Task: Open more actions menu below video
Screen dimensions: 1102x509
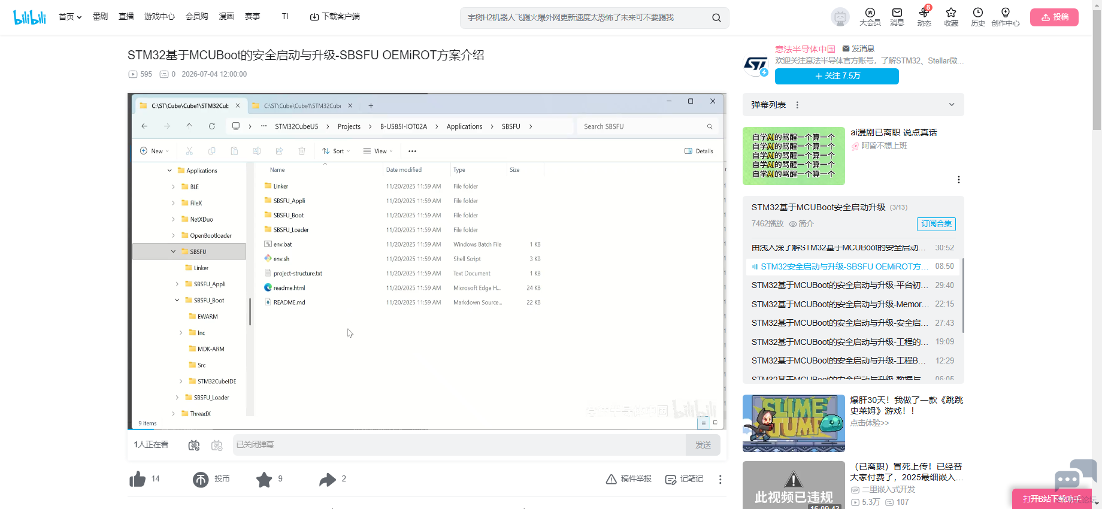Action: pyautogui.click(x=720, y=479)
